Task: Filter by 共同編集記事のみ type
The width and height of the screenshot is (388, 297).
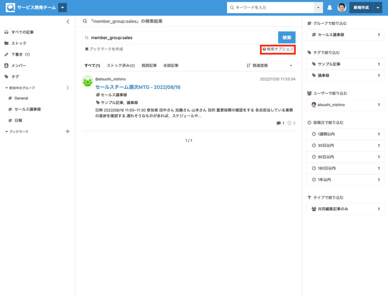Action: [x=345, y=209]
